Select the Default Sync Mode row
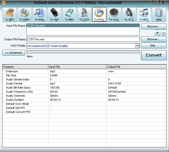 (84, 104)
